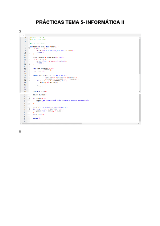Image resolution: width=160 pixels, height=226 pixels.
Task: Click line number 1 in the gutter
Action: [25, 38]
